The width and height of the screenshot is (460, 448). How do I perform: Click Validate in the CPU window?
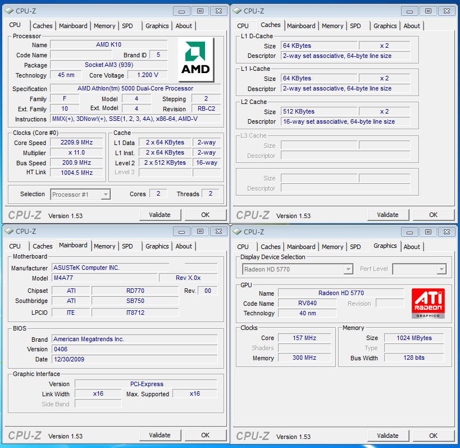pyautogui.click(x=160, y=215)
